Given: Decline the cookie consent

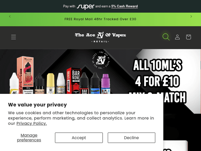Looking at the screenshot, I should pyautogui.click(x=131, y=138).
